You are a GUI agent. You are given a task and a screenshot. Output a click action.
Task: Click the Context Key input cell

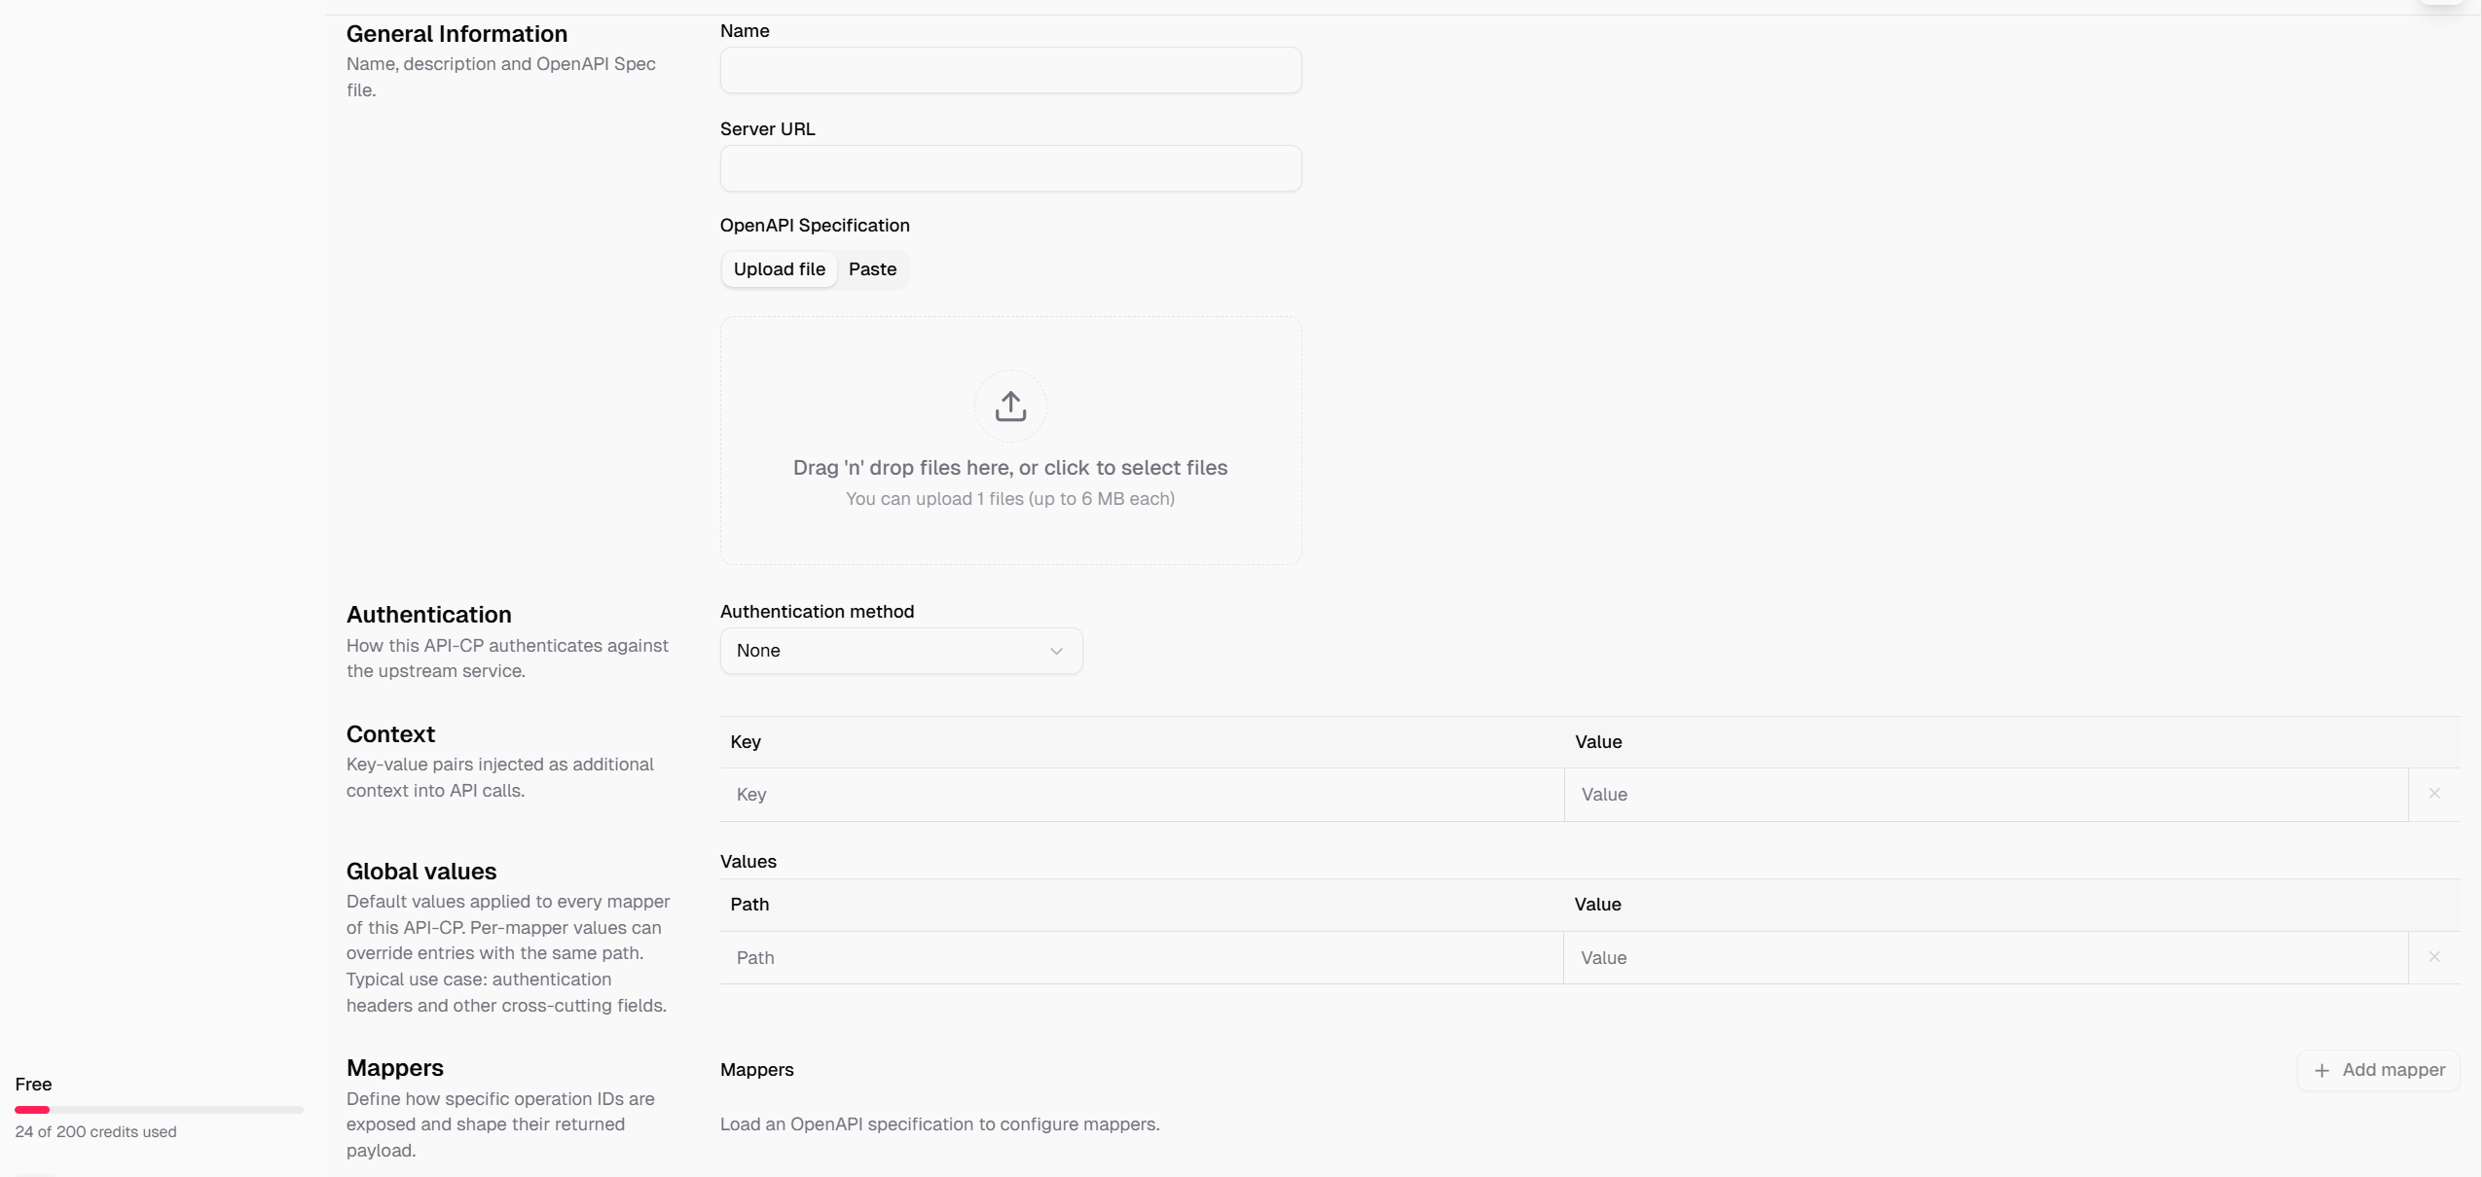pos(1142,795)
